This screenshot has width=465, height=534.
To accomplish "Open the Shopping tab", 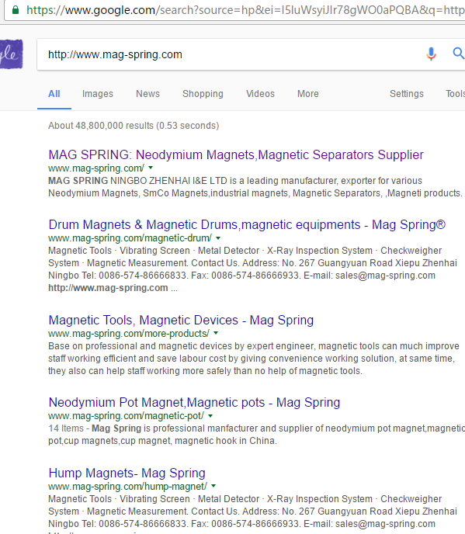I will [x=203, y=94].
